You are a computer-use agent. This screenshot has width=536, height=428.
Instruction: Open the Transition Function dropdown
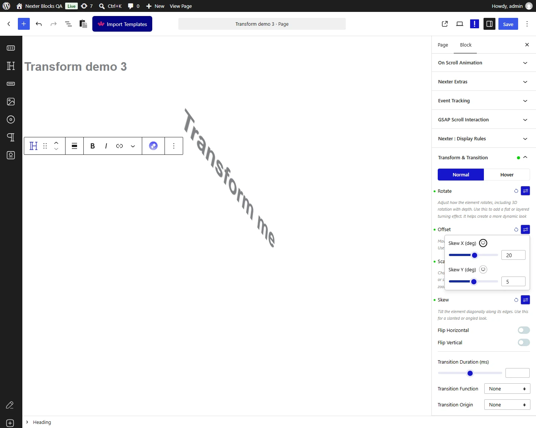click(x=507, y=389)
